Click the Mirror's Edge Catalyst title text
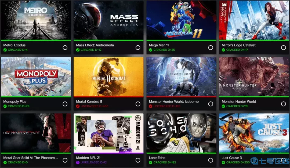Screen dimensions: 290x168 [x=239, y=45]
